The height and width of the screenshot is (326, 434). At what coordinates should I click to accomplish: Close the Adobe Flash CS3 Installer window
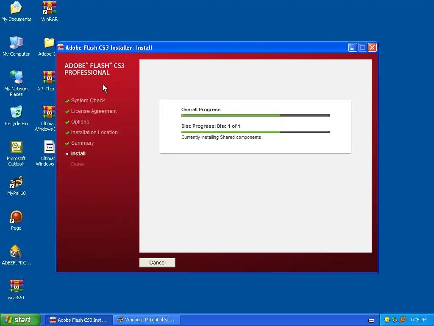pos(372,48)
